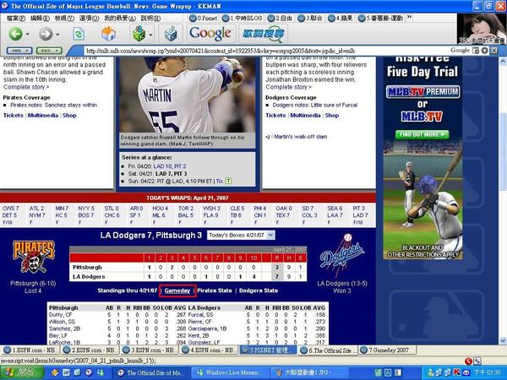Click the Word quick launch icon
This screenshot has height=380, width=507.
(x=66, y=373)
